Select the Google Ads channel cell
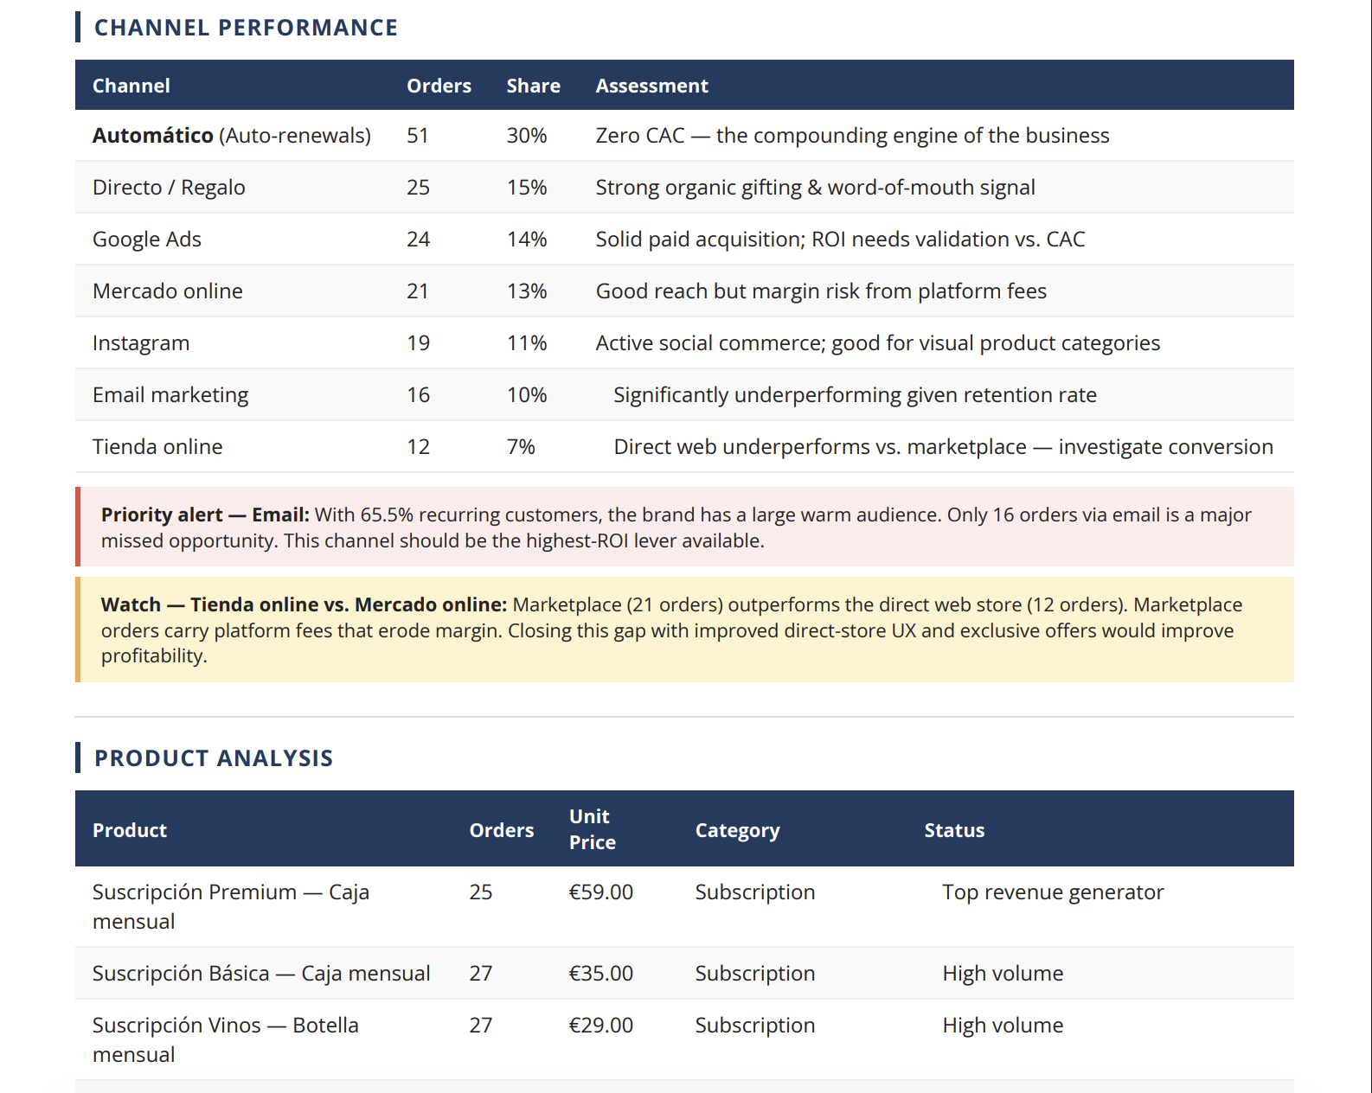Viewport: 1372px width, 1093px height. pos(147,240)
